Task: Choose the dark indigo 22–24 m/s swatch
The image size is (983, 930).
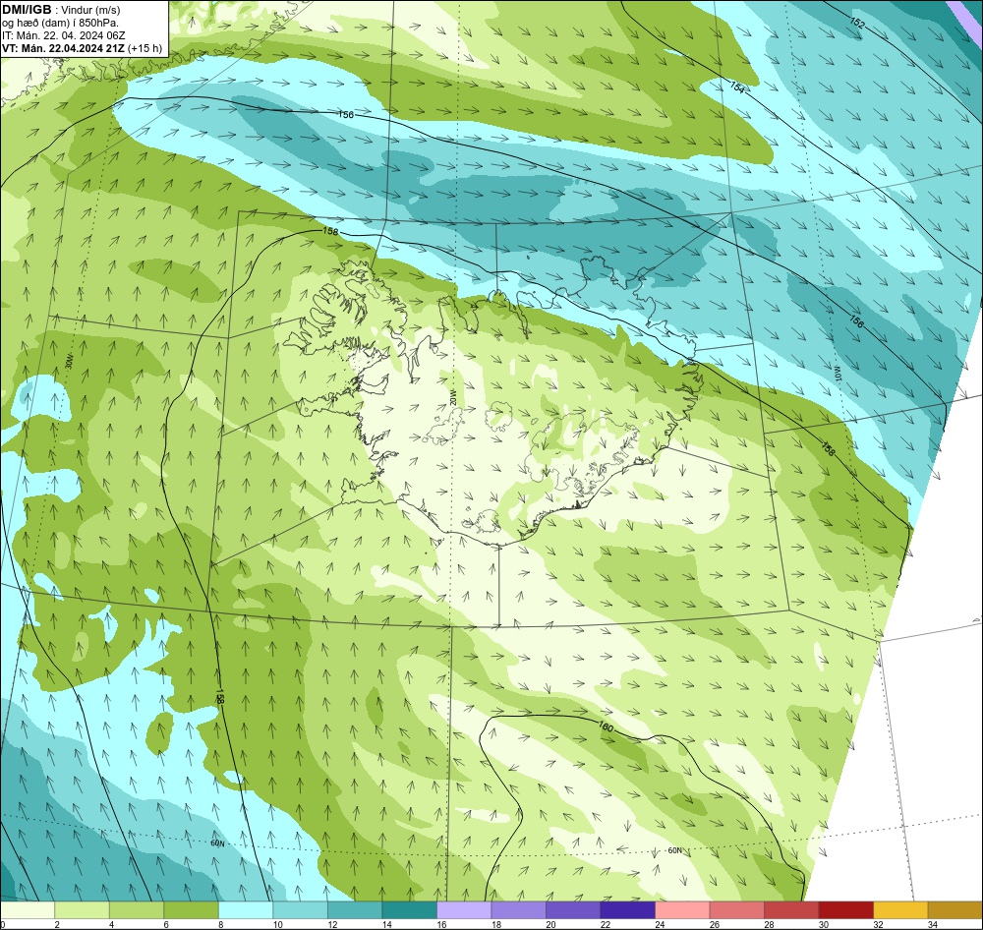Action: point(627,910)
